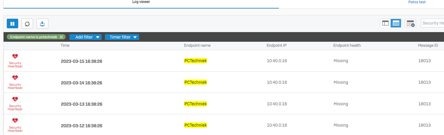Image resolution: width=444 pixels, height=135 pixels.
Task: Click the endpoint filter tag label
Action: pyautogui.click(x=34, y=37)
